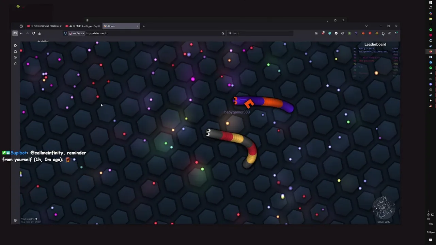Open the Firefox View tab icon
The height and width of the screenshot is (245, 436).
(x=21, y=26)
